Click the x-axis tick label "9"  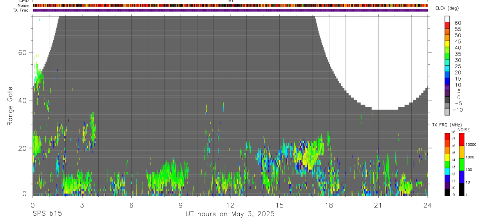(x=181, y=205)
